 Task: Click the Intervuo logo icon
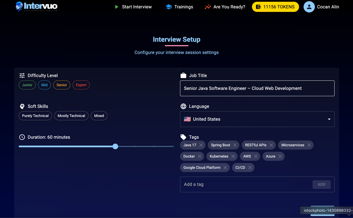[19, 7]
